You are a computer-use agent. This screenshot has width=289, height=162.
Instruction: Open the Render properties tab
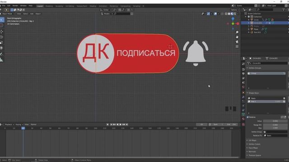(x=243, y=69)
